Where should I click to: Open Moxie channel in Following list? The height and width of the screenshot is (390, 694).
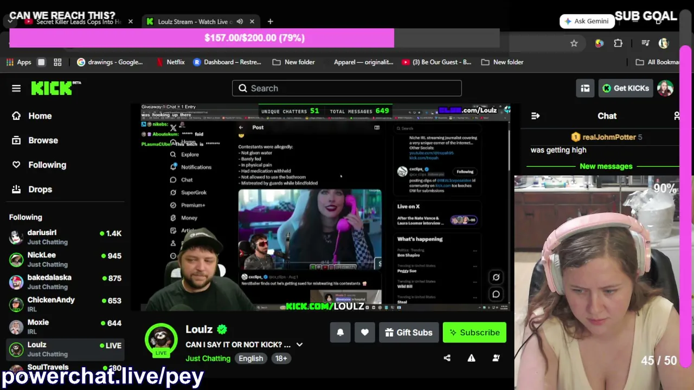(65, 327)
